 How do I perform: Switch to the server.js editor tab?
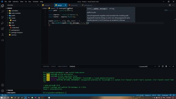pos(47,5)
